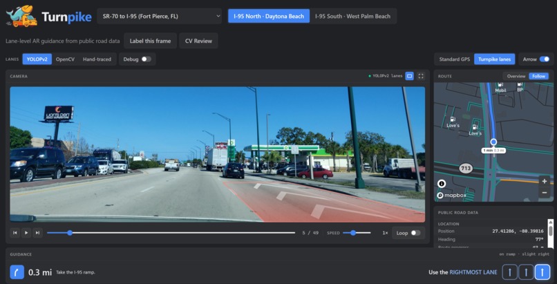Choose the OpenCV lane source

coord(65,59)
